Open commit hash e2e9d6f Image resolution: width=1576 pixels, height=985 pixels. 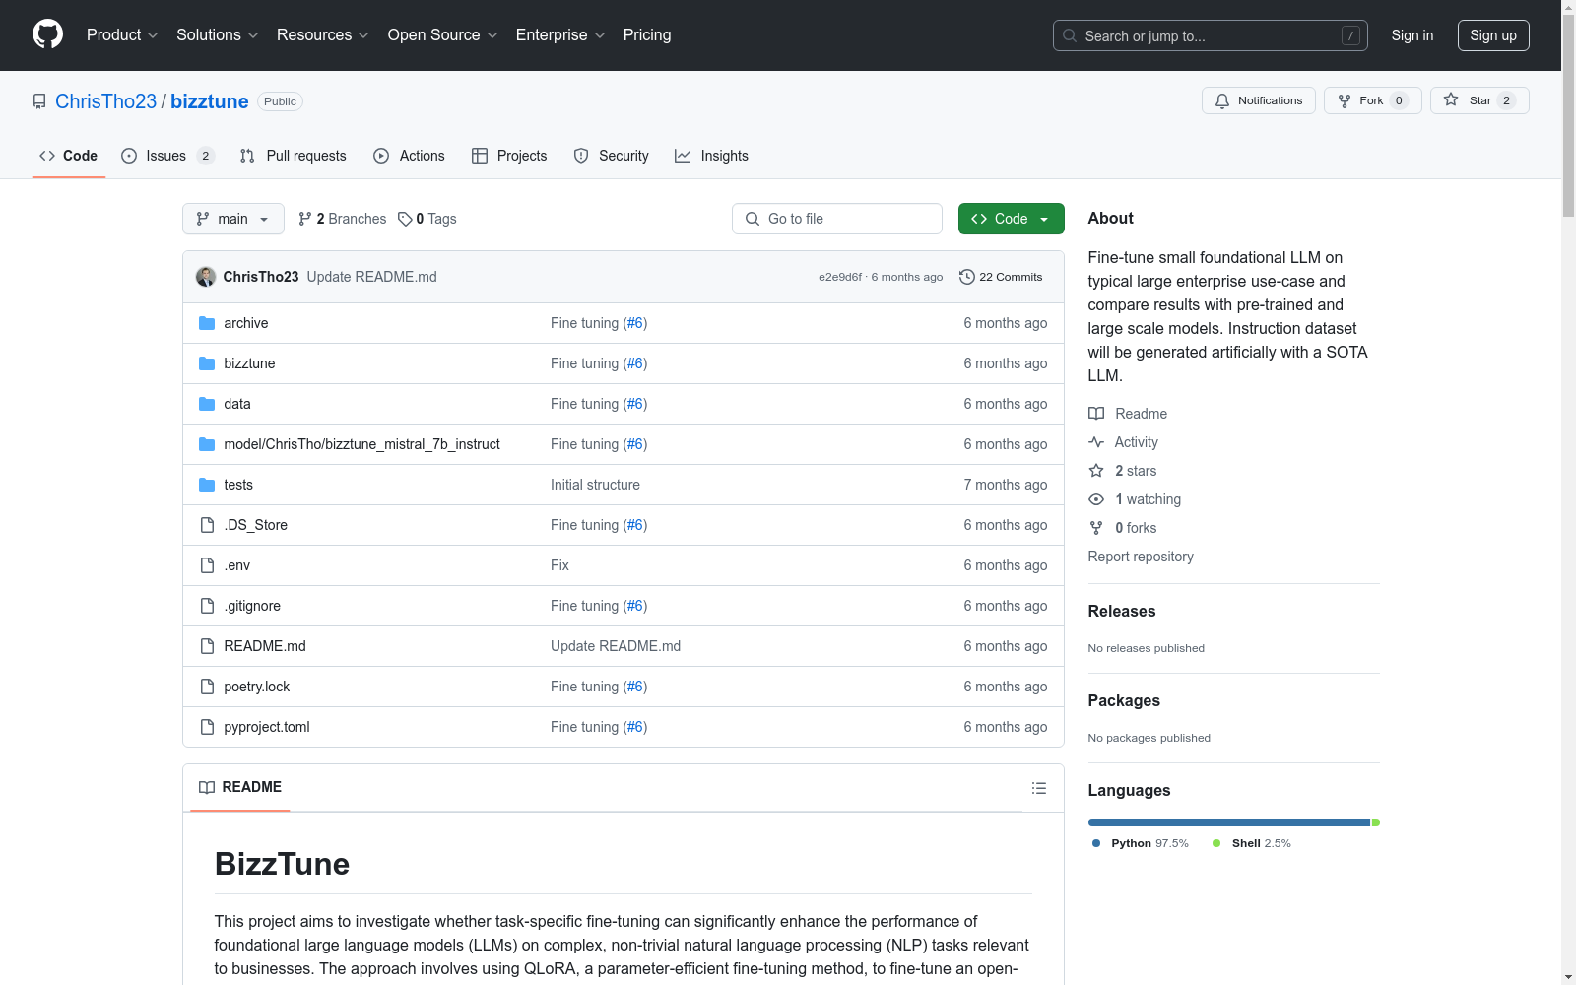tap(840, 277)
